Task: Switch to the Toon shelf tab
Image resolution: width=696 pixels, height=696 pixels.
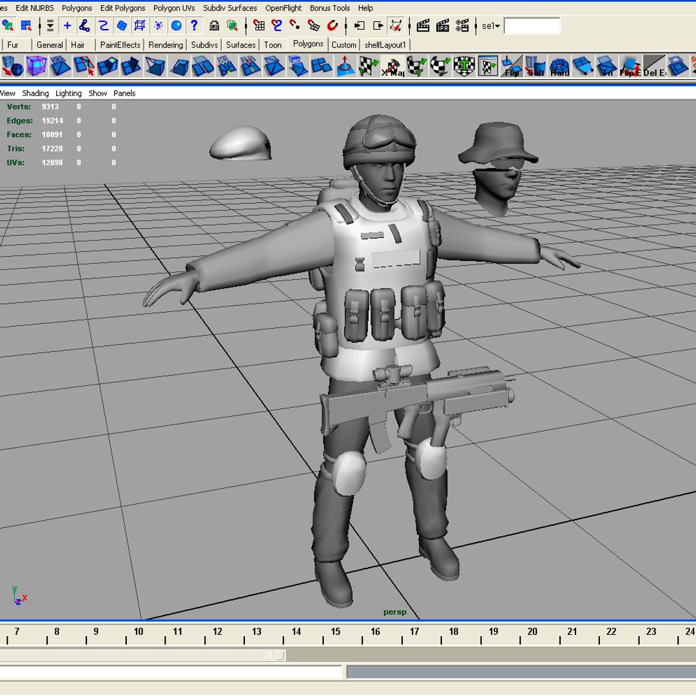Action: point(273,45)
